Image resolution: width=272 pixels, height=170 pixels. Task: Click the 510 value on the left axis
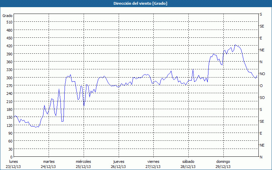coord(9,22)
